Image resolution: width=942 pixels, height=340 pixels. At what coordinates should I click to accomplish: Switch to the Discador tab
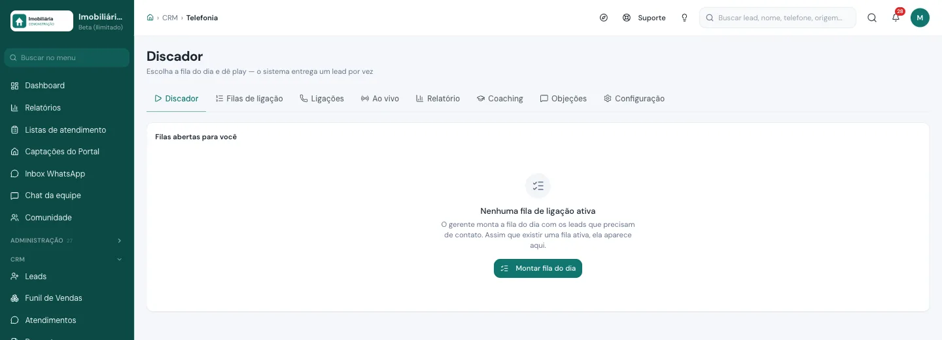click(x=176, y=99)
